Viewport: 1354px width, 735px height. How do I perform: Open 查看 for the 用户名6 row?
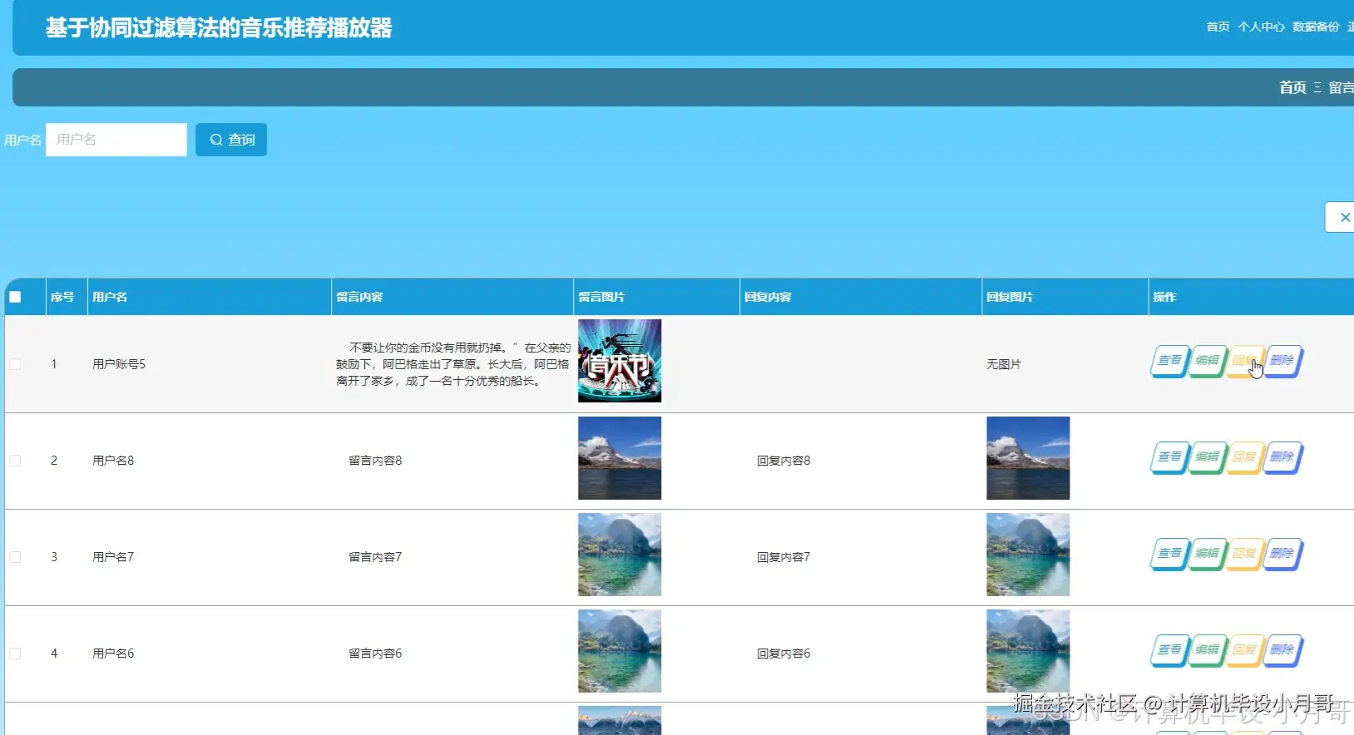pos(1169,650)
